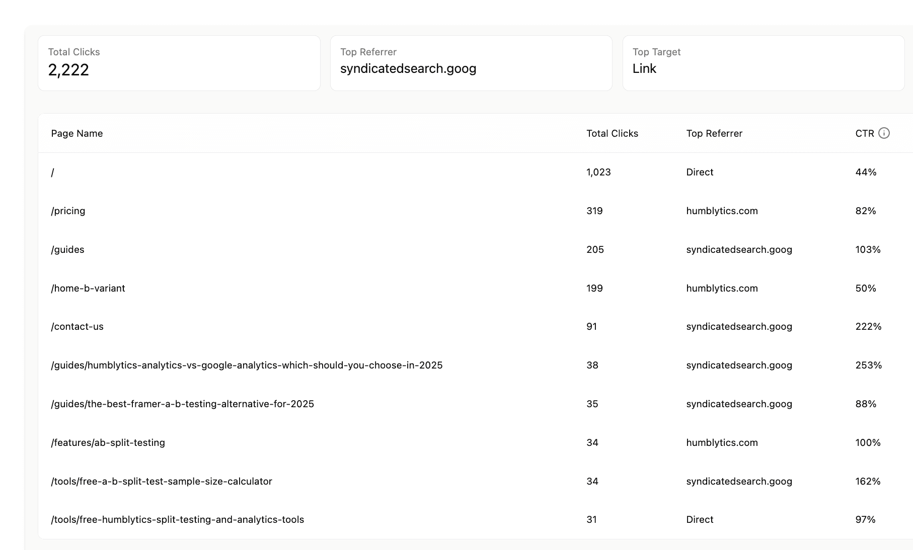Click humblytics.com referrer in the /pricing row
Screen dimensions: 913x550
coord(722,211)
